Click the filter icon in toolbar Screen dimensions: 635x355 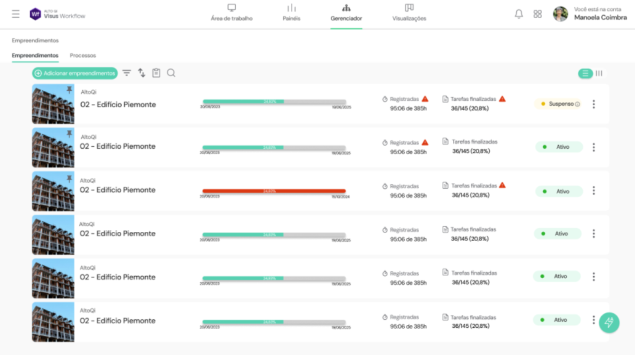coord(126,73)
